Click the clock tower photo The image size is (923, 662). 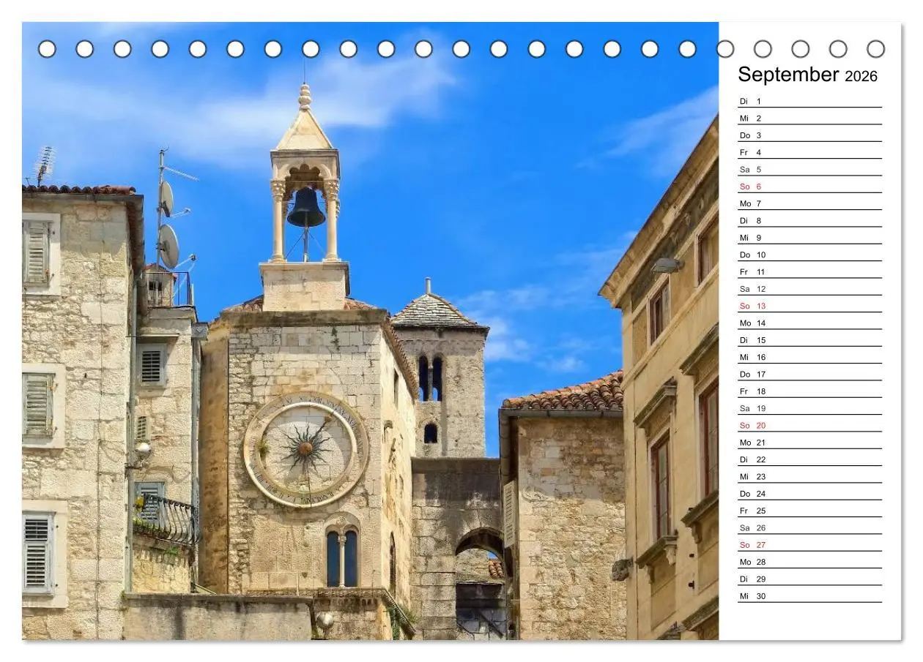370,331
